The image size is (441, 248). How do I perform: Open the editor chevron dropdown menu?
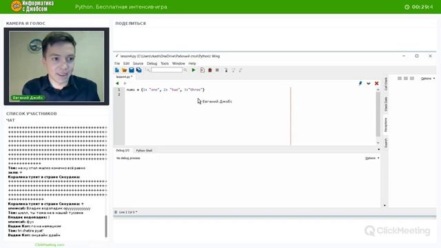click(369, 83)
